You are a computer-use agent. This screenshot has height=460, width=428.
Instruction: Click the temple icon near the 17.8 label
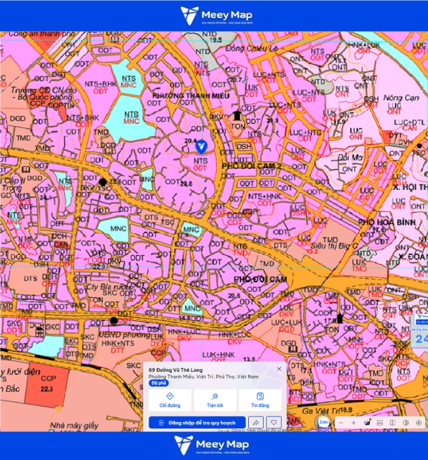(340, 318)
